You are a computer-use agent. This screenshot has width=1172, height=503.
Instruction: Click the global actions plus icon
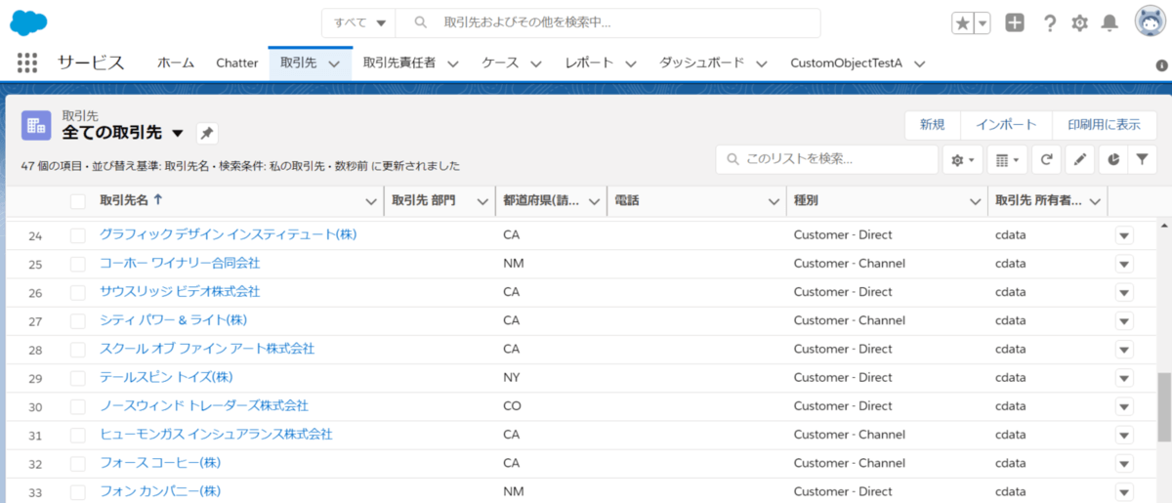[1015, 22]
